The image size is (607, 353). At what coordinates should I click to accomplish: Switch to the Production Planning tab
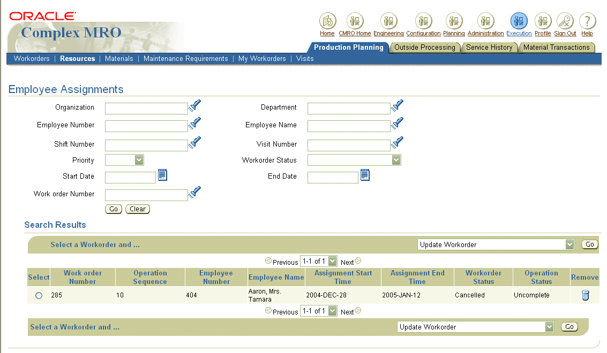click(x=348, y=47)
